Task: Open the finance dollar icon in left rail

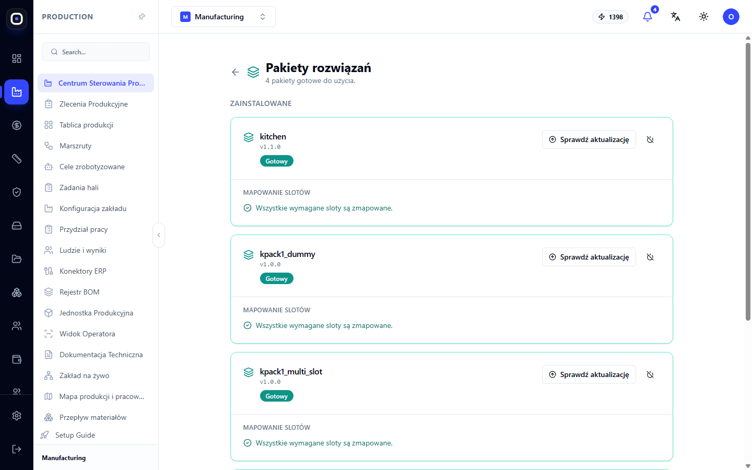Action: (x=17, y=125)
